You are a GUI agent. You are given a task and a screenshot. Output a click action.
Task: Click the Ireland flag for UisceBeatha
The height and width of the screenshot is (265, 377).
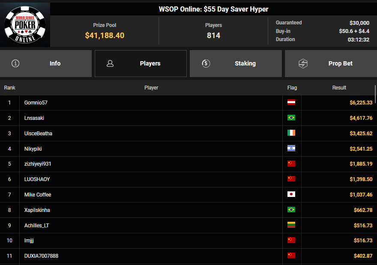291,133
